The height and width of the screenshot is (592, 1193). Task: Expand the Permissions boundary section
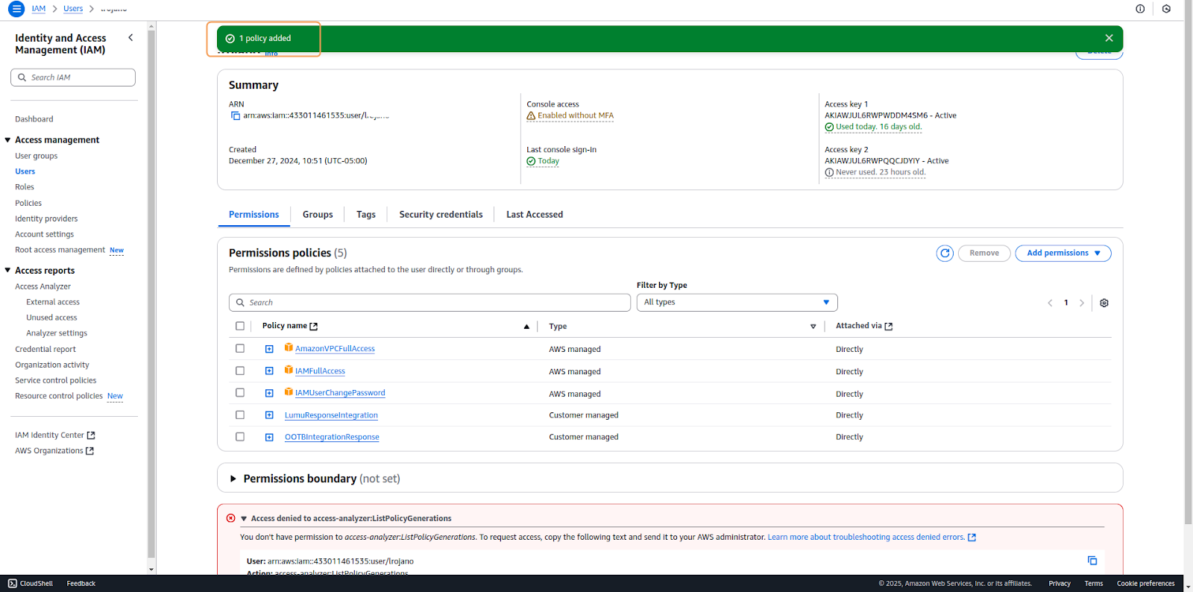233,479
